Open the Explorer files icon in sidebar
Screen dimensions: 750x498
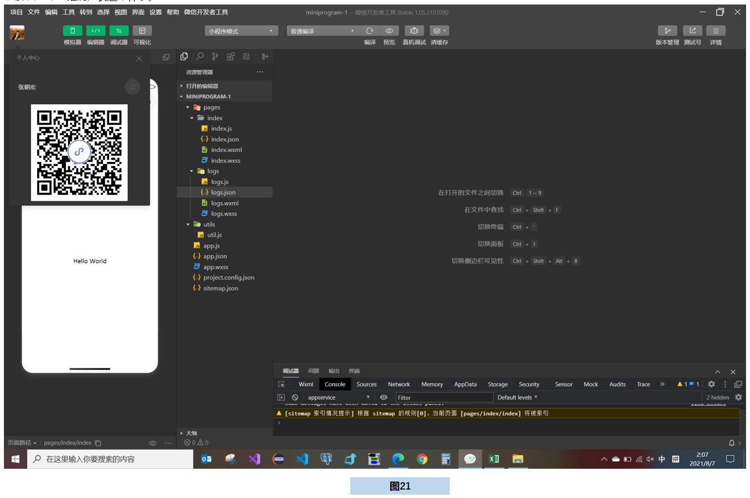pos(184,56)
